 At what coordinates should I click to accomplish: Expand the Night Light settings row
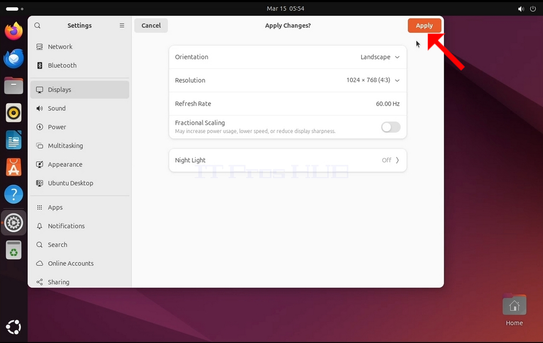288,160
